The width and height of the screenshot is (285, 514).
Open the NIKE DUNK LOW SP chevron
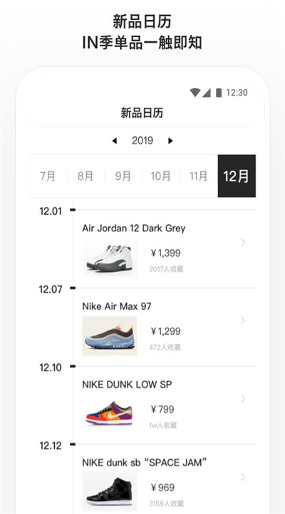click(243, 399)
